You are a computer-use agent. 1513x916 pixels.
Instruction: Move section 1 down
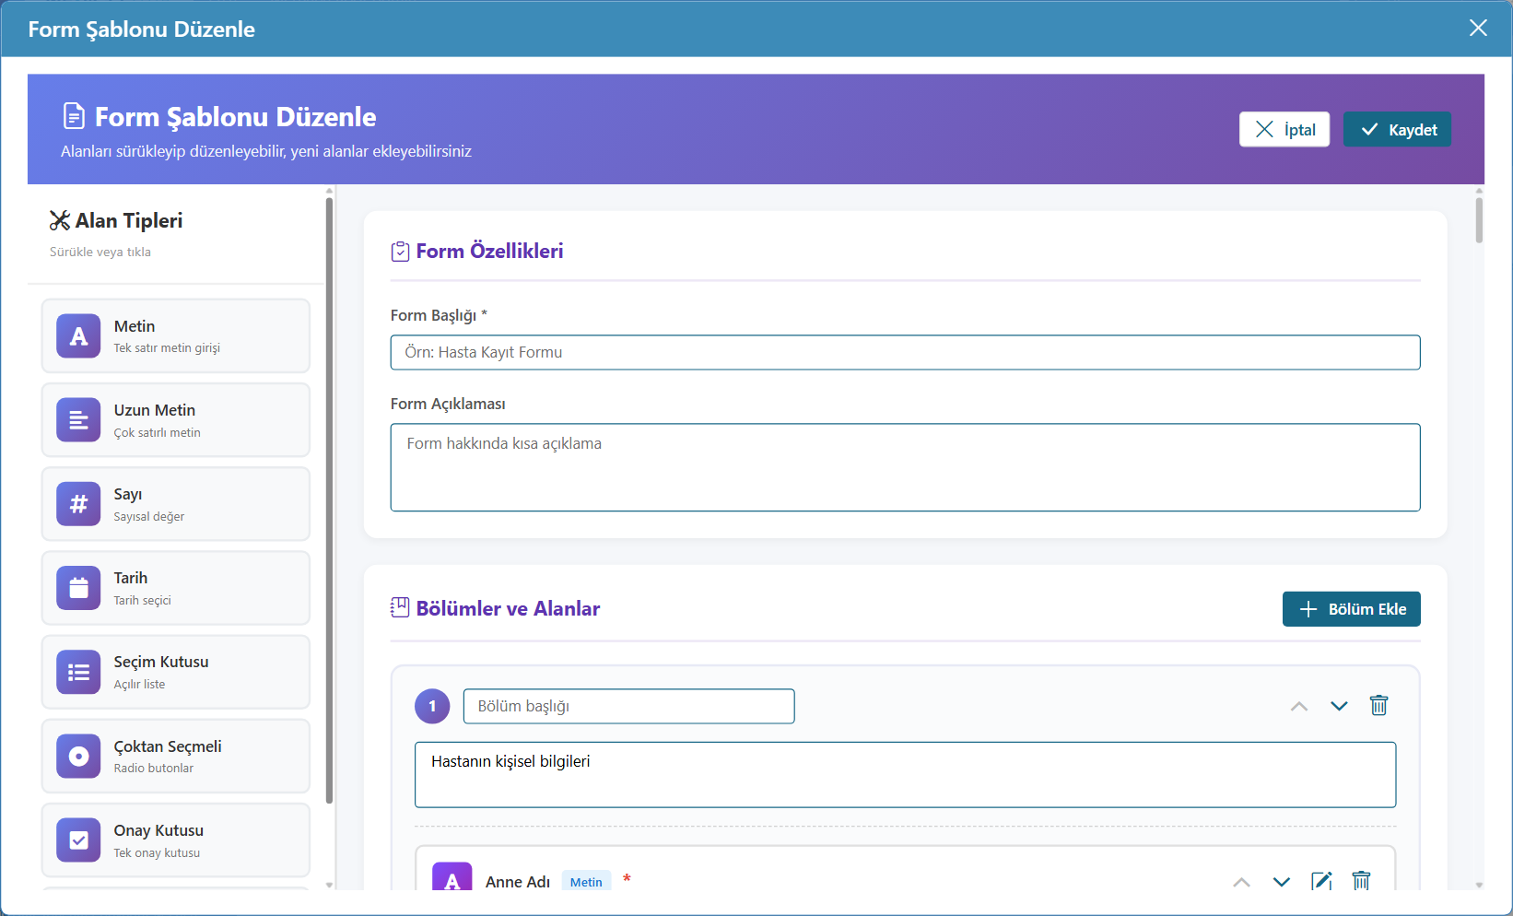tap(1339, 706)
